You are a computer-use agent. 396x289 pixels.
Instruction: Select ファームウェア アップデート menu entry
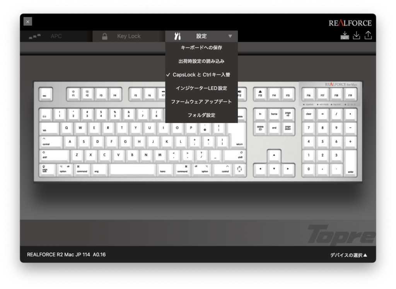point(201,101)
